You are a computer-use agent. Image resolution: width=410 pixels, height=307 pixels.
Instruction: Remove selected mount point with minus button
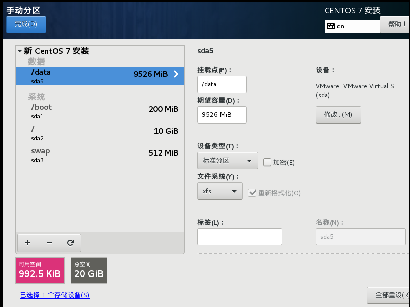49,243
